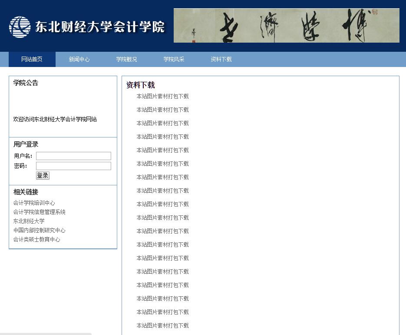406x335 pixels.
Task: Open the 会计学院培训中心 link
Action: [34, 203]
